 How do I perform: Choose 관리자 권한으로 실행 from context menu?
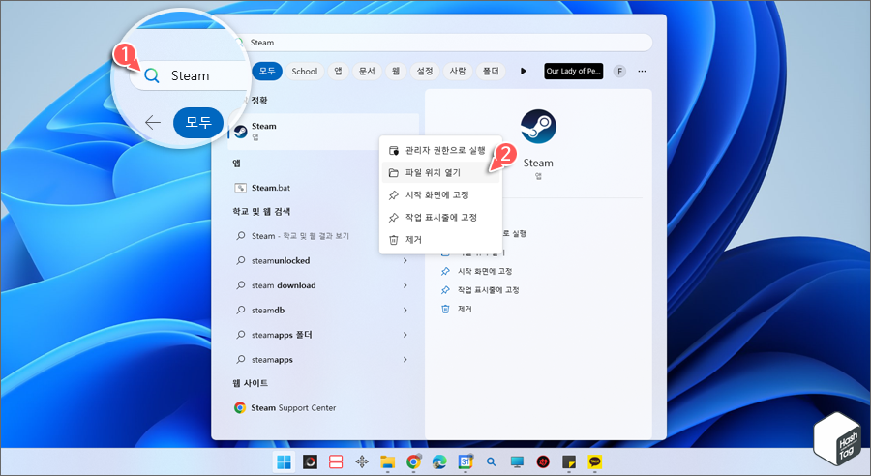pyautogui.click(x=440, y=151)
